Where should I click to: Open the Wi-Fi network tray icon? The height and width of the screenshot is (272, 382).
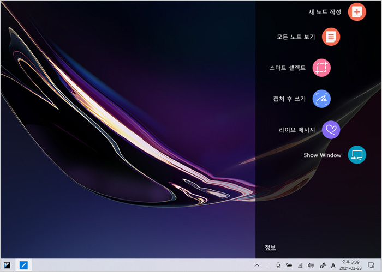tap(300, 265)
